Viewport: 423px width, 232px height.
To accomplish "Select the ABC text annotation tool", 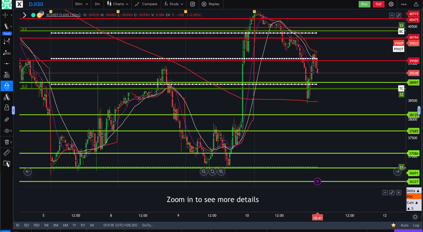I will coord(6,75).
